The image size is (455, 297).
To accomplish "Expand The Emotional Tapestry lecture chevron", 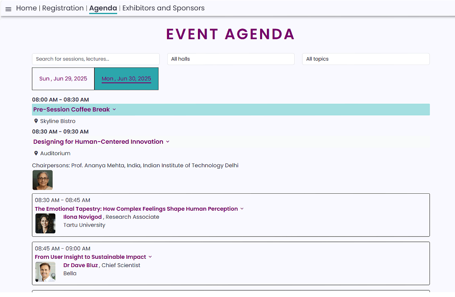I will click(242, 209).
